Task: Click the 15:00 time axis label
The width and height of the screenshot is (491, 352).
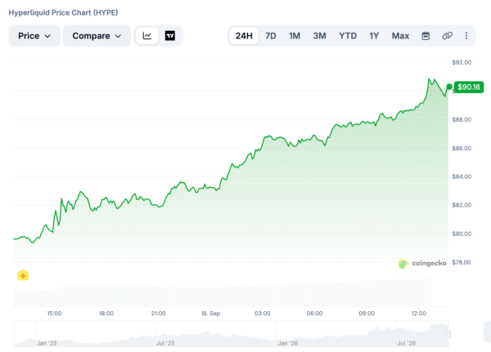Action: (x=54, y=314)
